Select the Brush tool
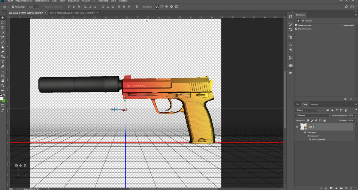The width and height of the screenshot is (358, 190). pos(3,42)
